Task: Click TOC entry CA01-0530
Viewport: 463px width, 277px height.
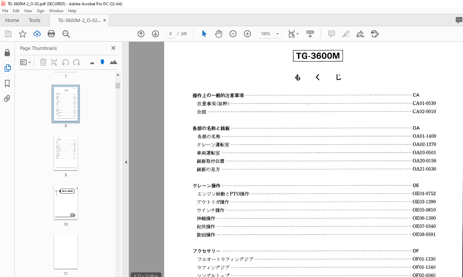Action: coord(424,103)
